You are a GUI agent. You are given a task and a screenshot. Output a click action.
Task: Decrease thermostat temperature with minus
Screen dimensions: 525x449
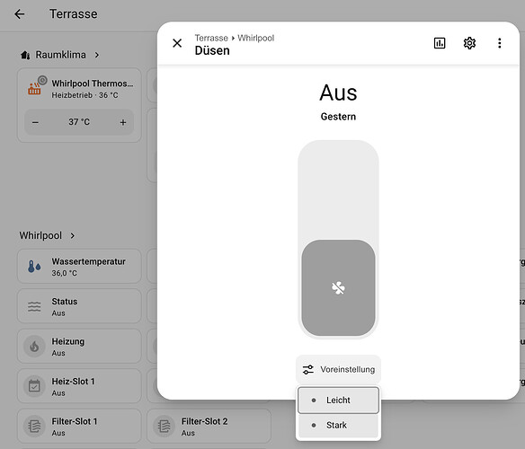click(x=35, y=122)
